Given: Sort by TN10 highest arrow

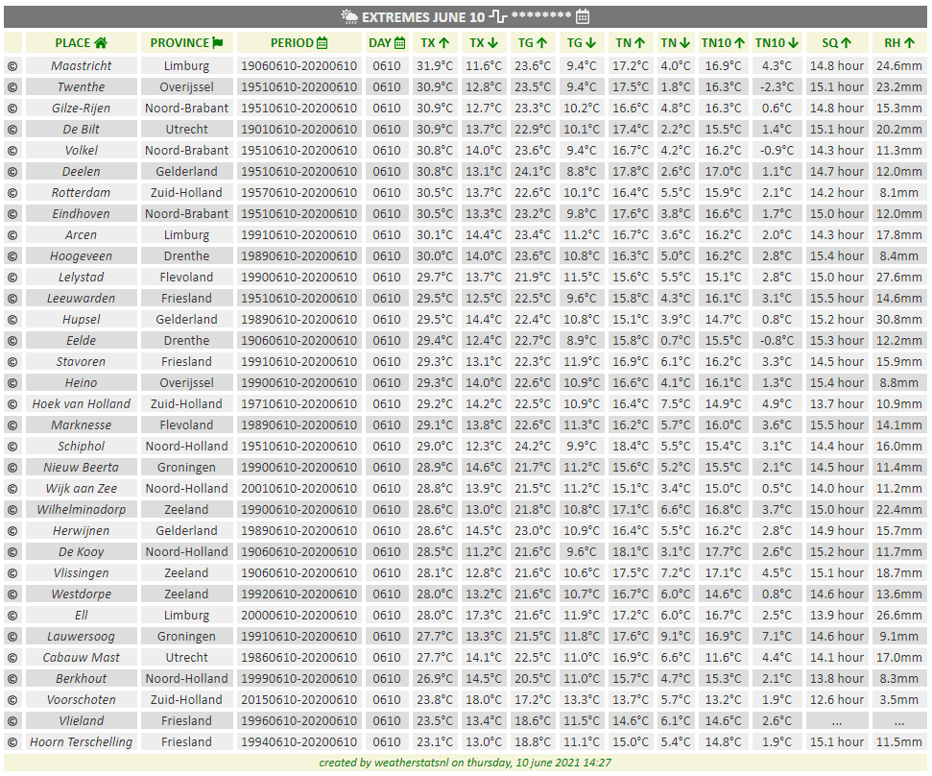Looking at the screenshot, I should 739,43.
